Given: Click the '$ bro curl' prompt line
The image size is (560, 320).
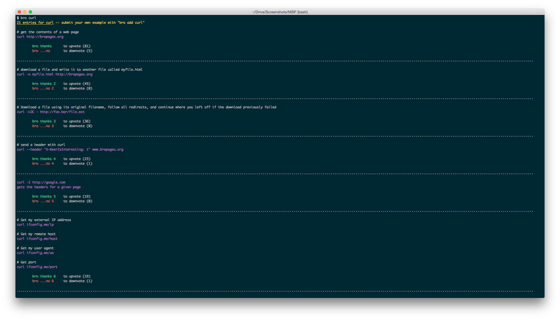Looking at the screenshot, I should point(27,18).
